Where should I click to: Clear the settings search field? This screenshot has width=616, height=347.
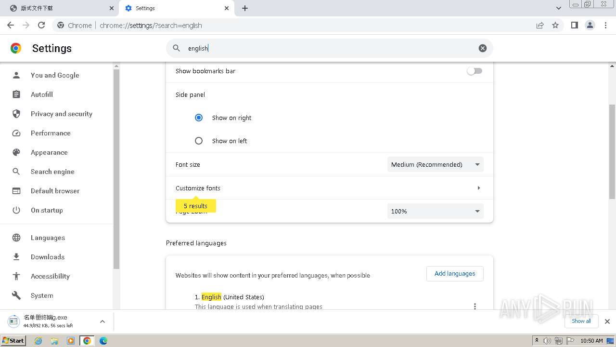482,48
